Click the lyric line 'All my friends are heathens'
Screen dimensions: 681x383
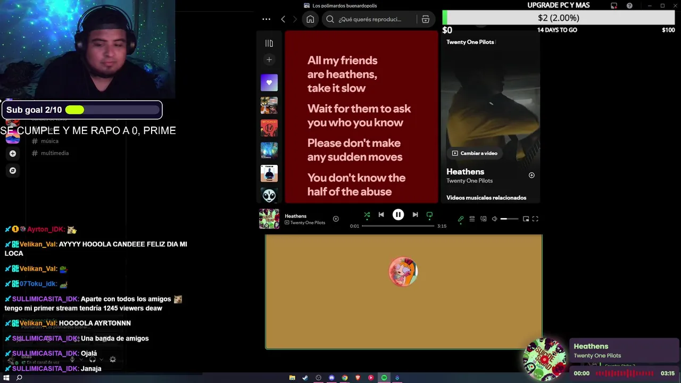(x=342, y=74)
